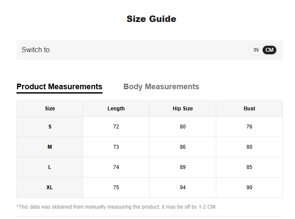
Task: Click the Hip Size column header
Action: click(x=183, y=109)
